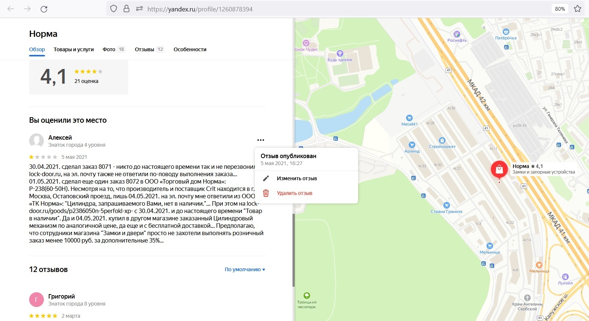
Task: Select Удалить отзыв menu entry
Action: pyautogui.click(x=306, y=193)
